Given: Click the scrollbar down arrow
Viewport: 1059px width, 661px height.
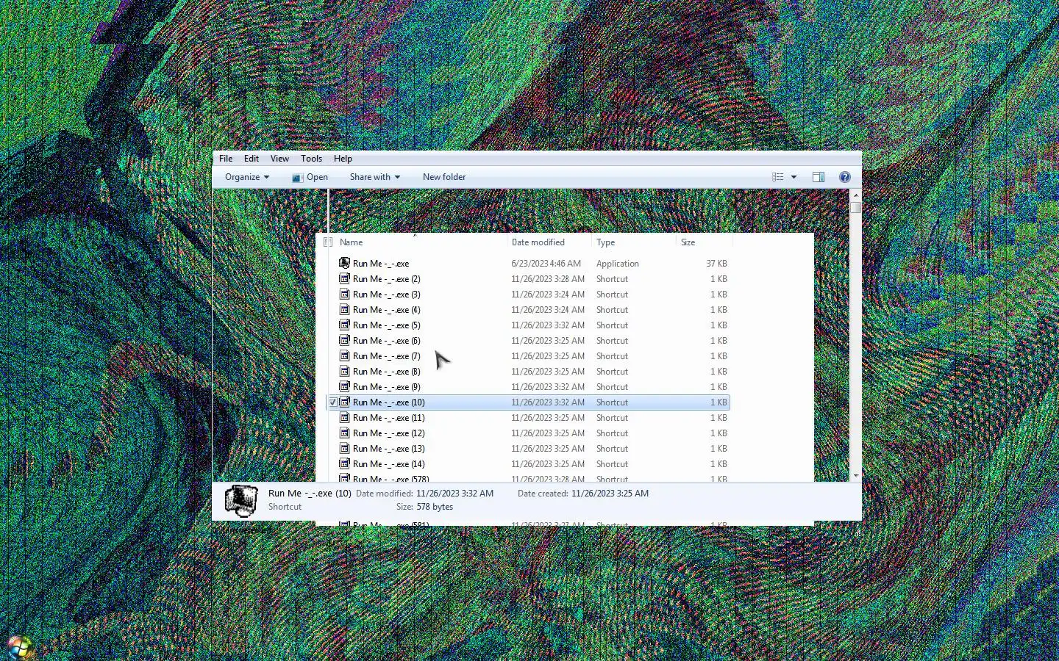Looking at the screenshot, I should [x=855, y=476].
